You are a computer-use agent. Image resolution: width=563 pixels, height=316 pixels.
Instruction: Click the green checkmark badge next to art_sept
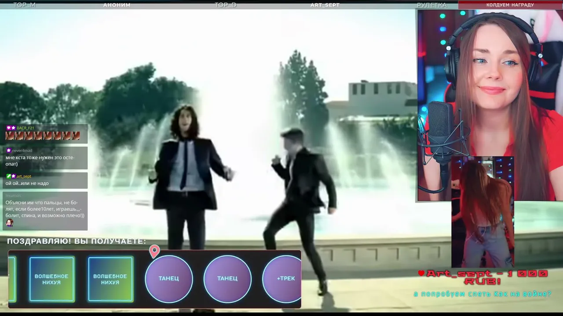[8, 176]
